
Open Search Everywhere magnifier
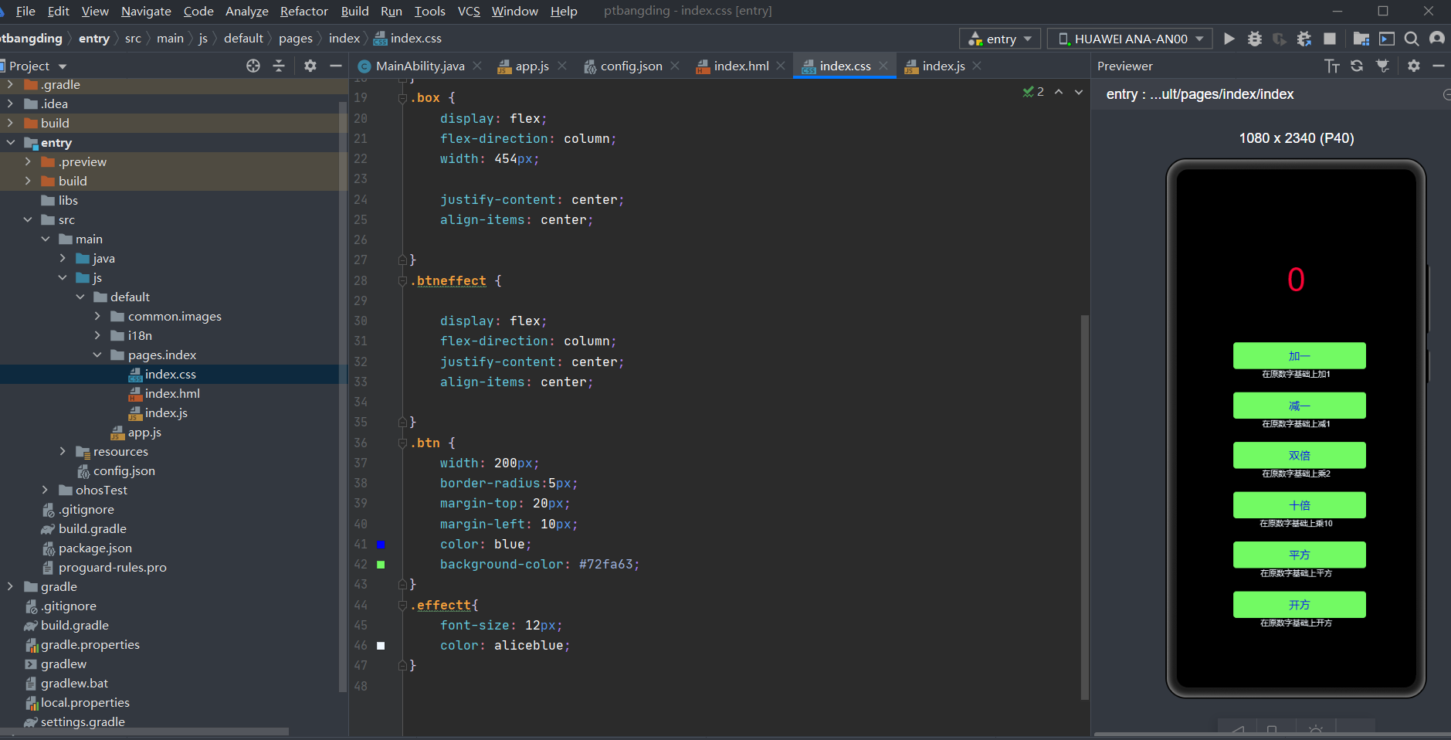coord(1412,39)
